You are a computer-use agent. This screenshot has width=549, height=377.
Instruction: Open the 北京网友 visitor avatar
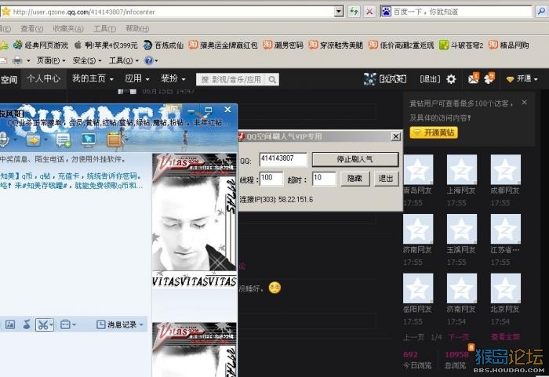click(x=505, y=288)
